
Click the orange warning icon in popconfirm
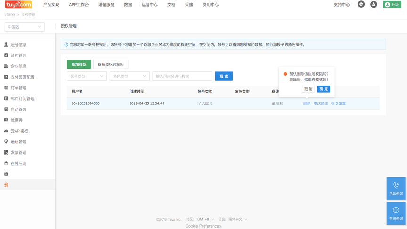285,74
